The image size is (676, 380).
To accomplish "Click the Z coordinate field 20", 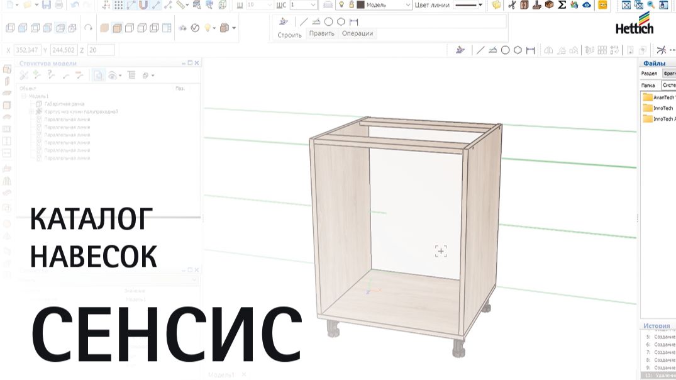I will (101, 50).
